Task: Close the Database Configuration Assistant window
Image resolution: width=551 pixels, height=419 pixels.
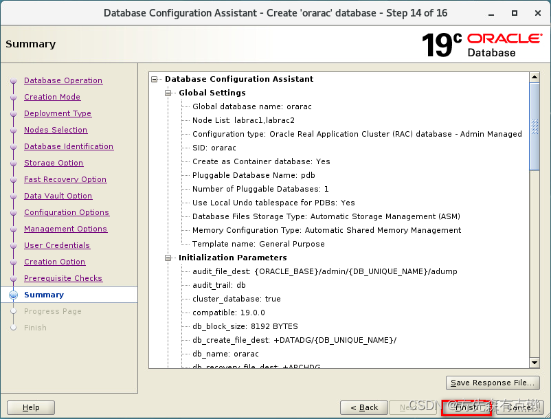Action: point(538,13)
